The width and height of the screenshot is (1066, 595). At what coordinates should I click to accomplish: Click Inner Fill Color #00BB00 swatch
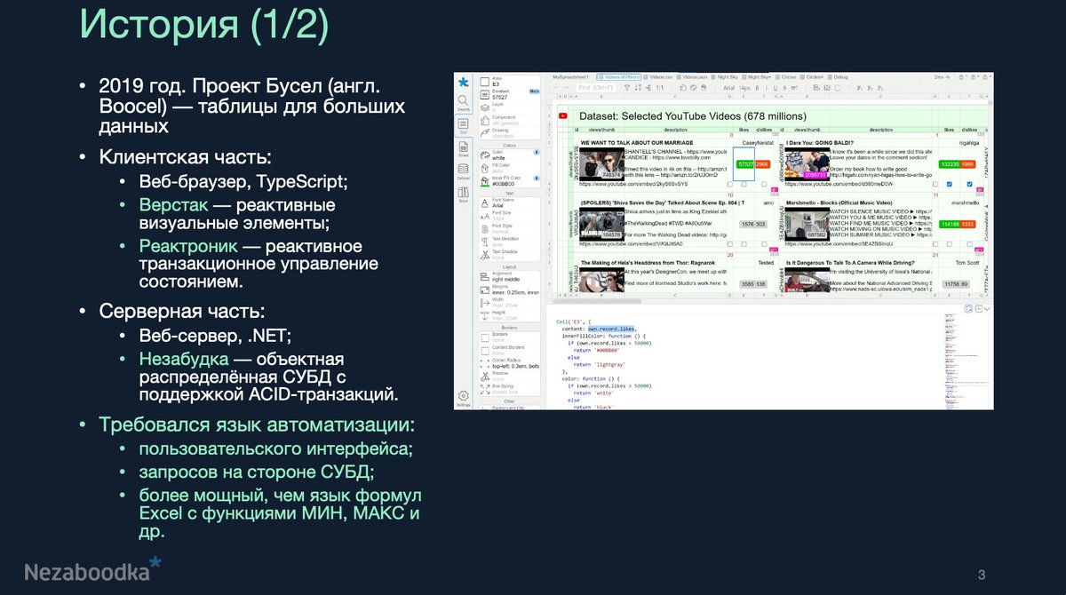pyautogui.click(x=485, y=181)
